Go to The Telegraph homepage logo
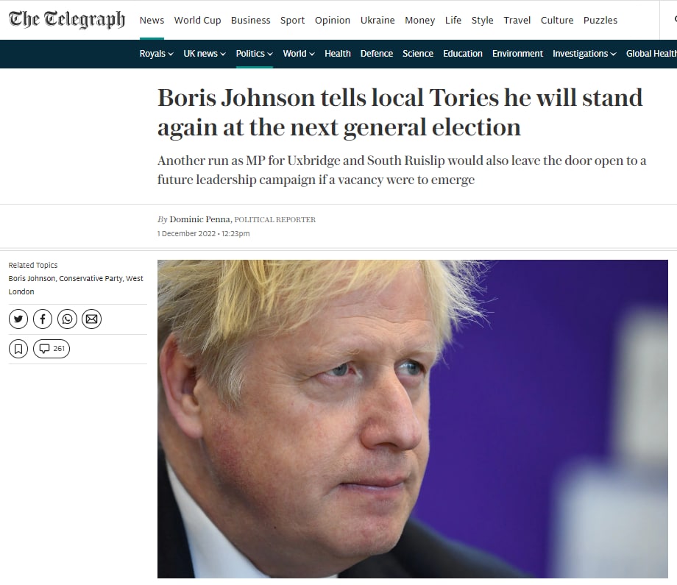 (x=67, y=19)
